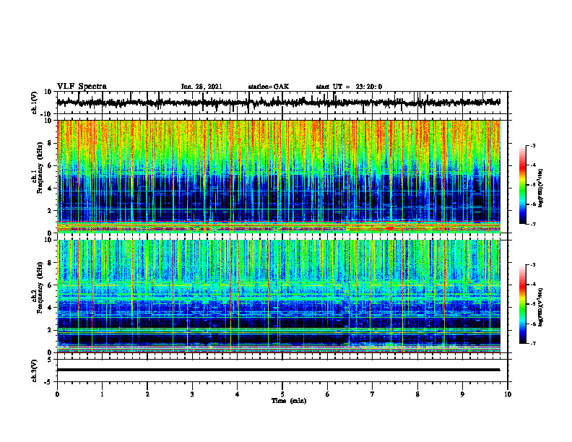Click the ch.1 spectrogram color scale bar
The height and width of the screenshot is (442, 572).
[523, 185]
